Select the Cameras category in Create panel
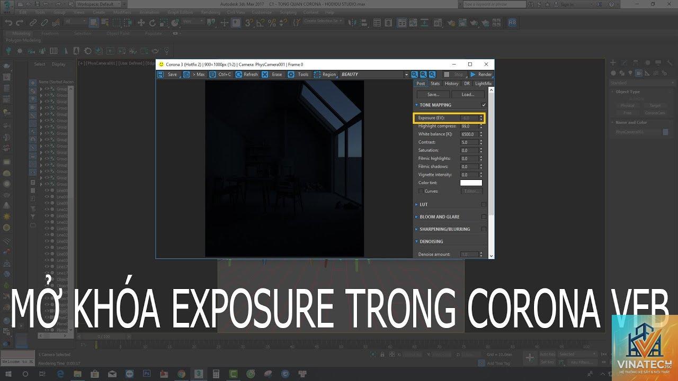678x381 pixels. pos(639,73)
